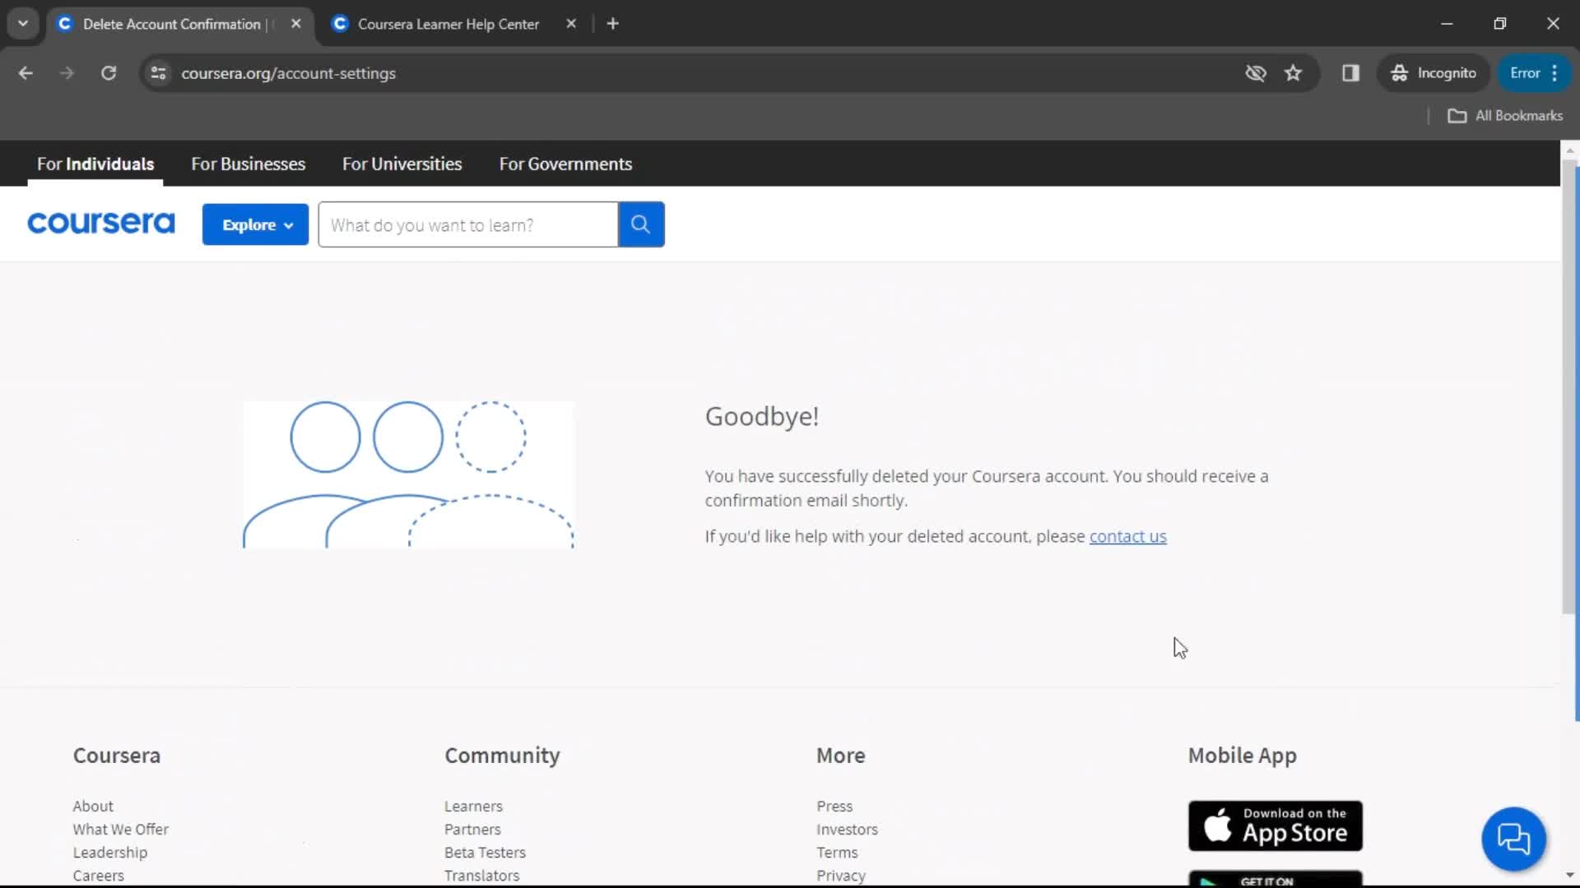This screenshot has width=1580, height=888.
Task: Select the For Individuals tab
Action: pos(95,164)
